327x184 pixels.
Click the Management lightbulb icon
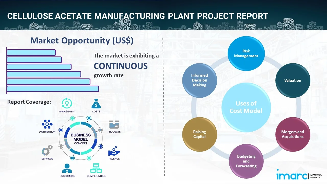[x=67, y=103]
